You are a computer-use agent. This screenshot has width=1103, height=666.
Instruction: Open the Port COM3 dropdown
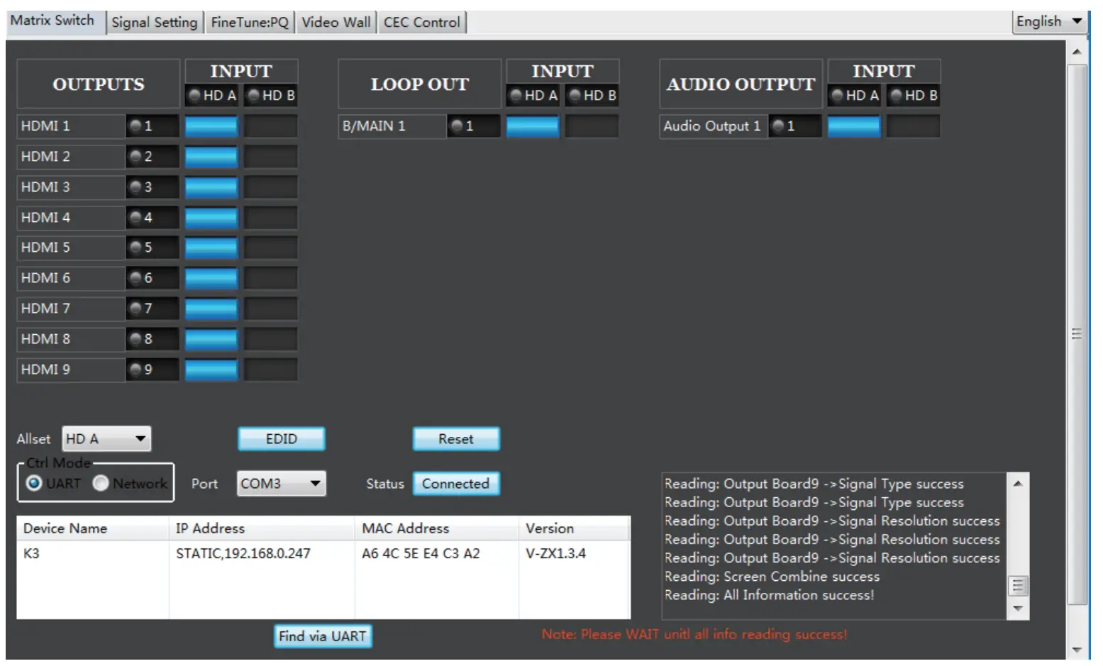point(281,484)
